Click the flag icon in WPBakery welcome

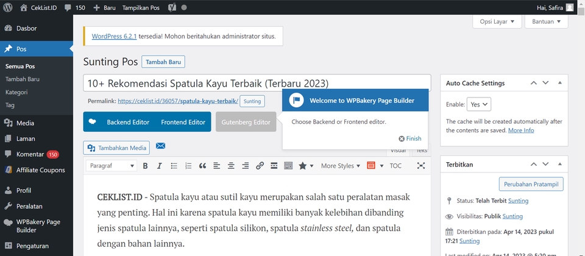(297, 100)
